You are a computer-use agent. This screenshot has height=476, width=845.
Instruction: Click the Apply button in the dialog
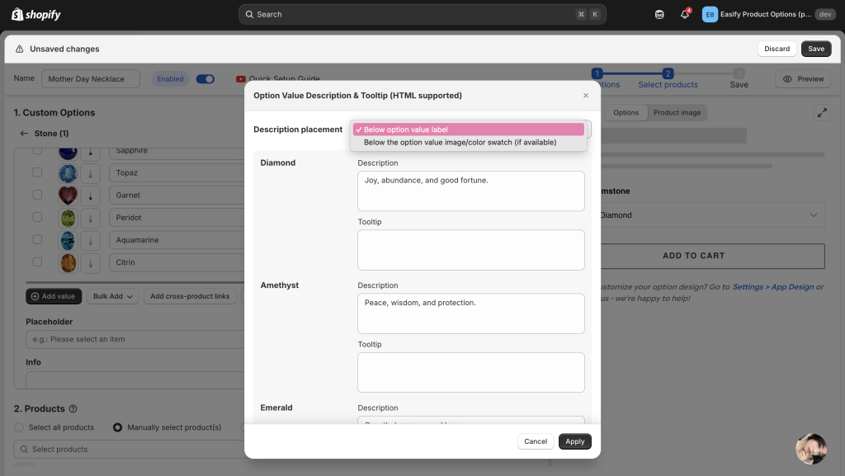tap(574, 441)
